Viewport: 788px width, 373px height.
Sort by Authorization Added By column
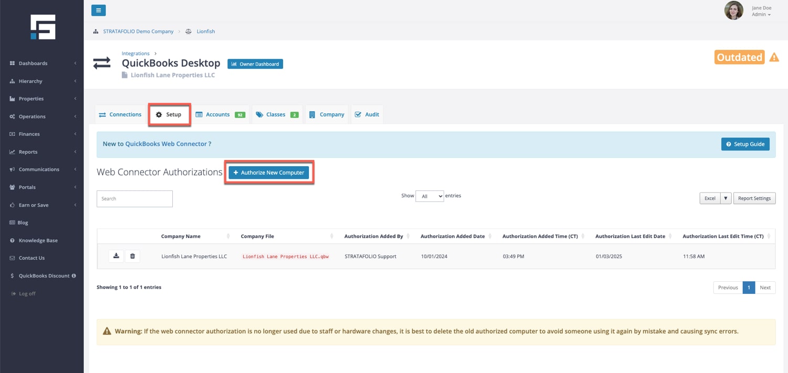click(x=376, y=236)
